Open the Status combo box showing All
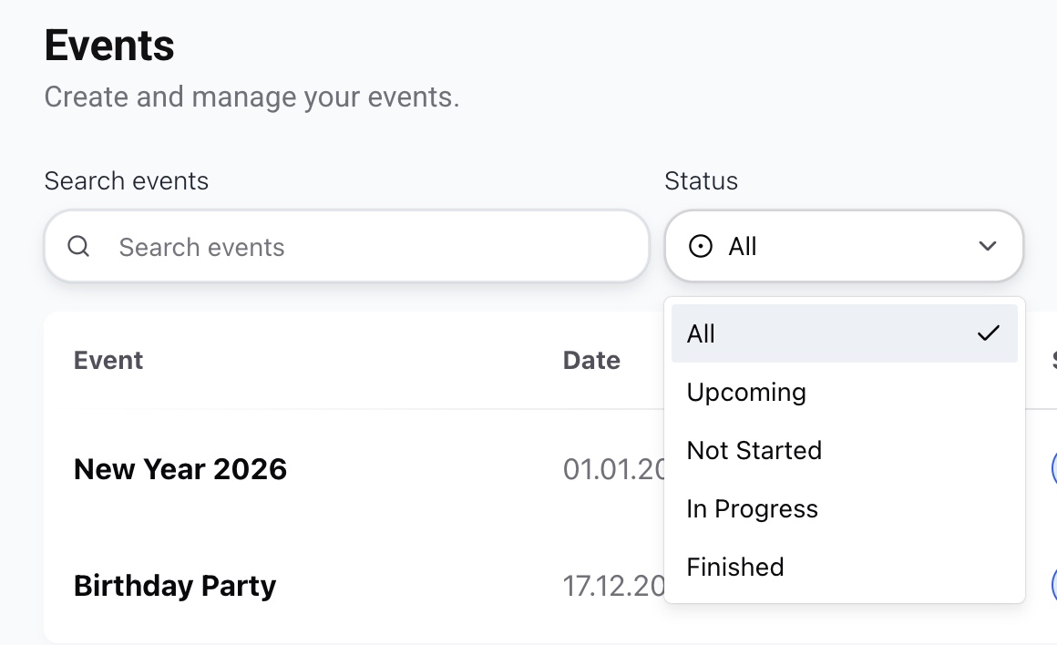 843,247
